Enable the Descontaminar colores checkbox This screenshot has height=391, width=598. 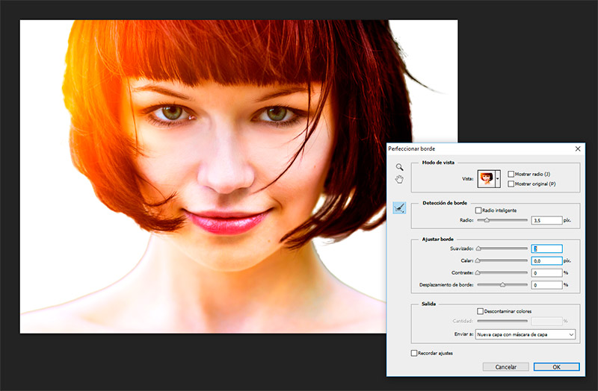pos(481,311)
